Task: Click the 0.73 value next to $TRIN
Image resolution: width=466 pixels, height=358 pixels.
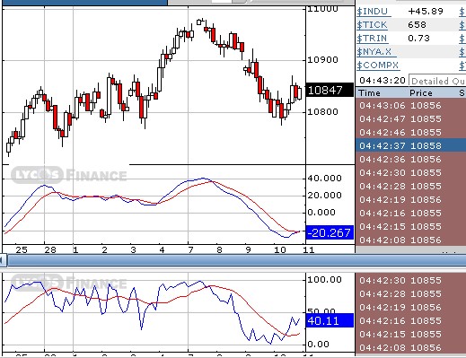Action: point(418,39)
